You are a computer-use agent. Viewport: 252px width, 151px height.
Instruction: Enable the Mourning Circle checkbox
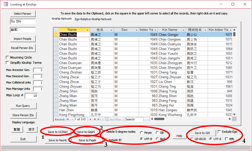pos(7,58)
